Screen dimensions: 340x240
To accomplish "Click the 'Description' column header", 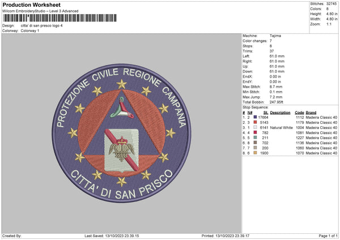I will coord(280,113).
